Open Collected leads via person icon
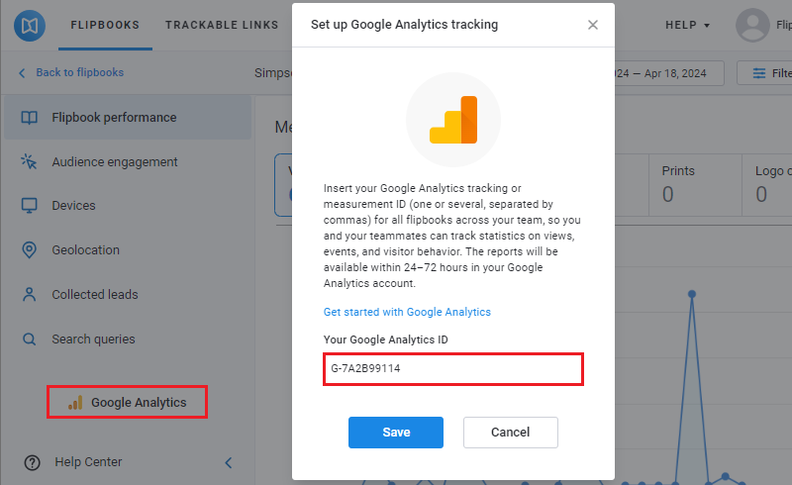Image resolution: width=792 pixels, height=485 pixels. click(30, 295)
